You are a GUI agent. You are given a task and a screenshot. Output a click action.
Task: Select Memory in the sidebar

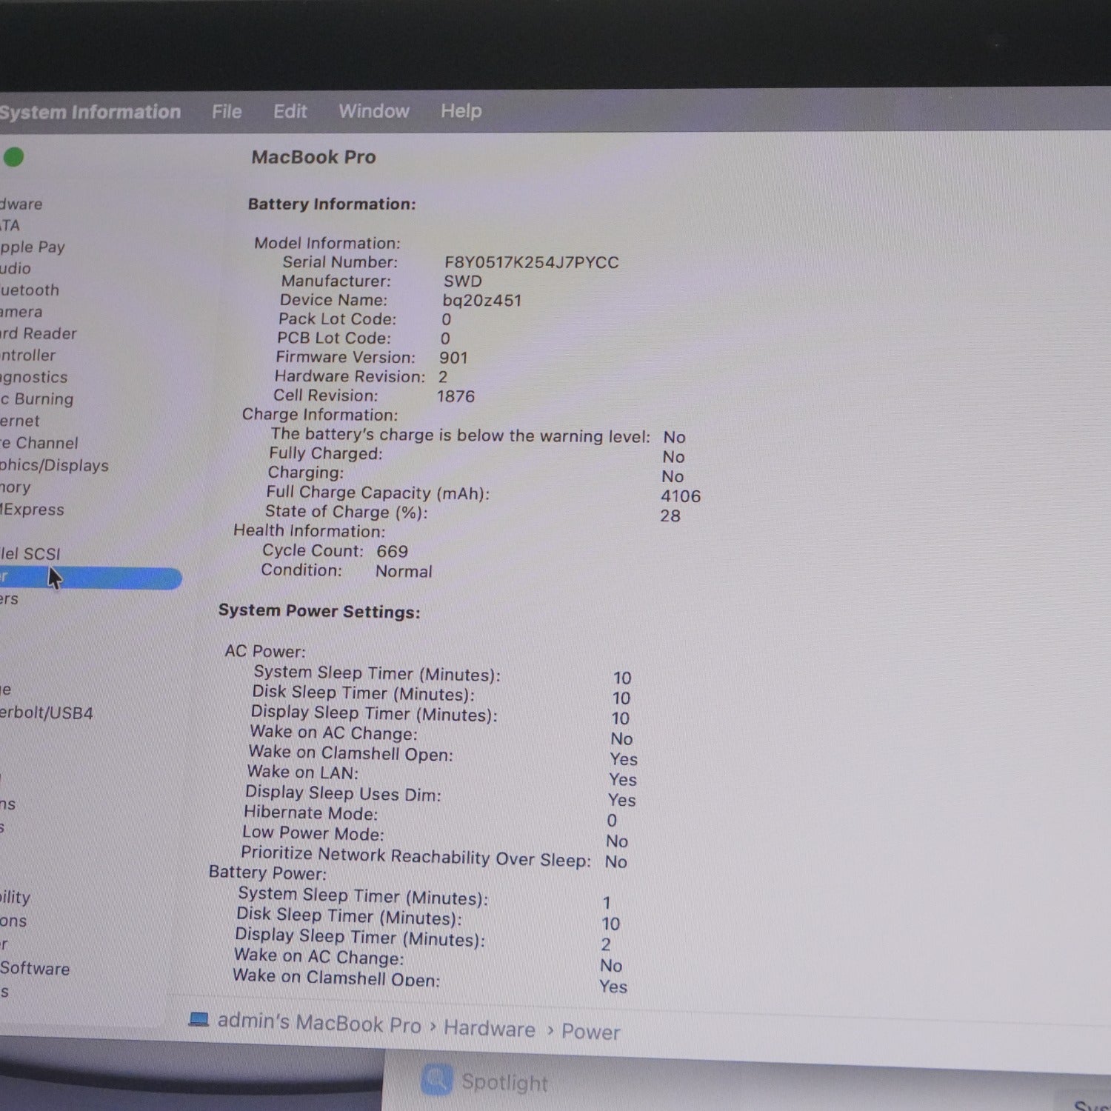click(16, 487)
